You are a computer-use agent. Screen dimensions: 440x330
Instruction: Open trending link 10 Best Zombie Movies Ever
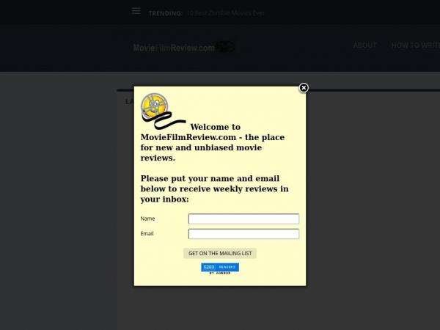[x=226, y=13]
